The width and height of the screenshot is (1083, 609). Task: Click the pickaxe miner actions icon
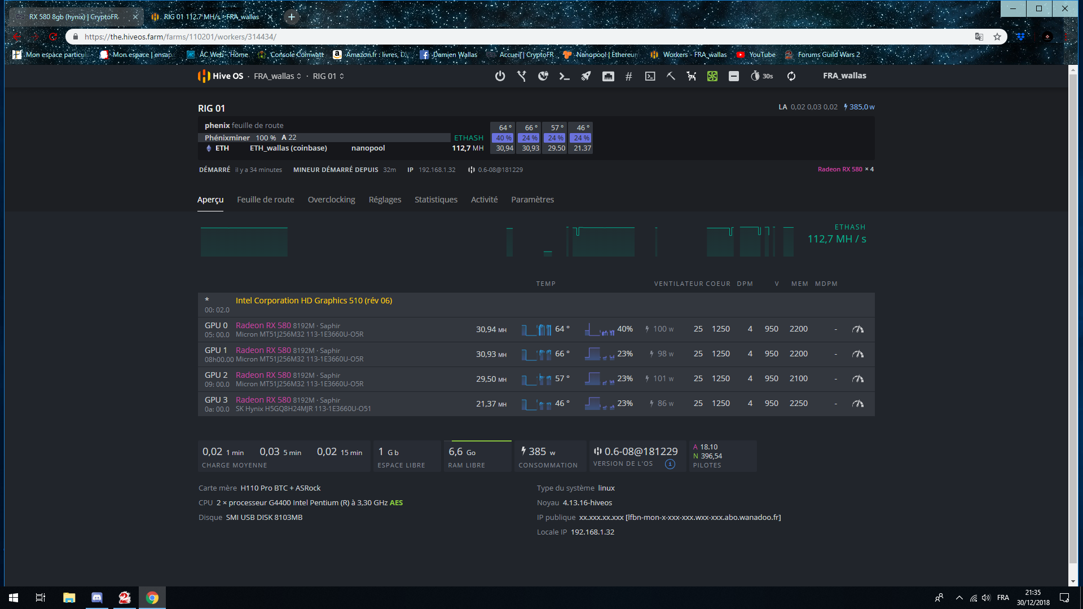click(x=671, y=76)
